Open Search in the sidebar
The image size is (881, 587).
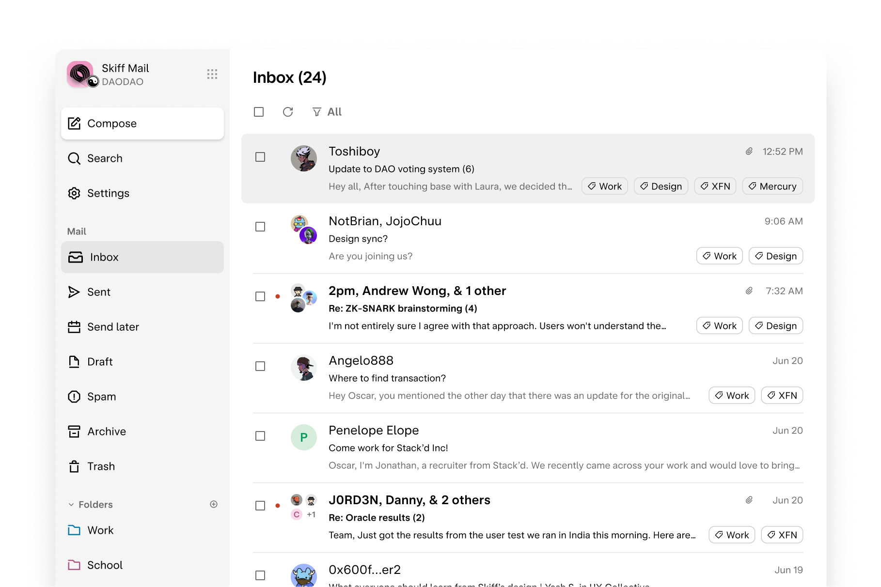pyautogui.click(x=142, y=158)
